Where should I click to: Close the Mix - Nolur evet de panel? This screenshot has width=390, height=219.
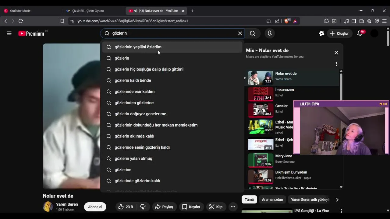pyautogui.click(x=336, y=53)
